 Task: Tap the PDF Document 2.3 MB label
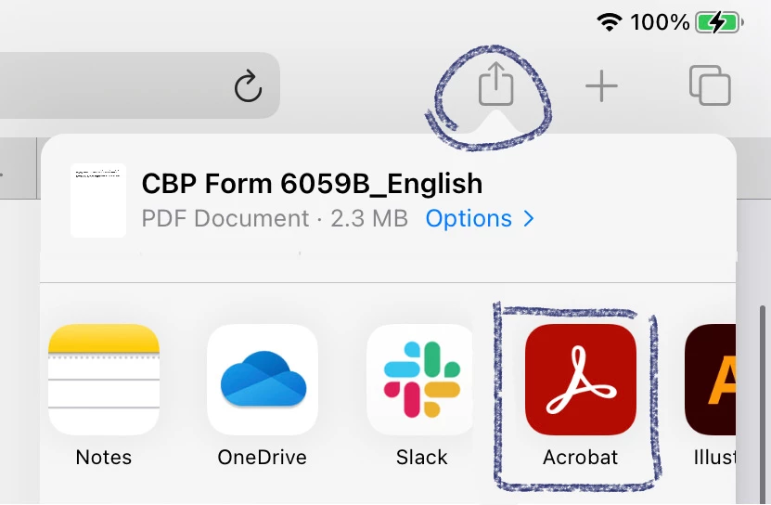point(275,218)
